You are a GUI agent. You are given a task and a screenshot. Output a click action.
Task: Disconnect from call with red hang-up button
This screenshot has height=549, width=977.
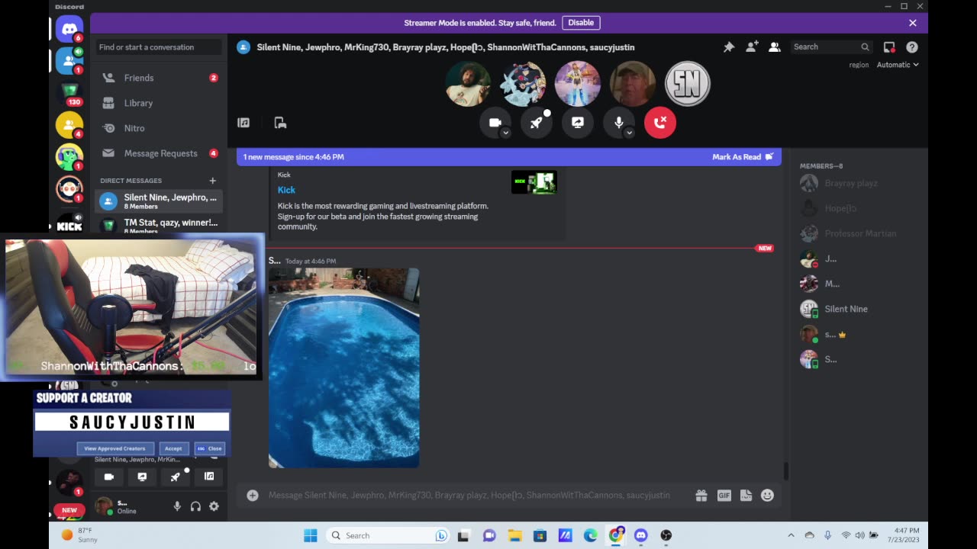tap(660, 123)
